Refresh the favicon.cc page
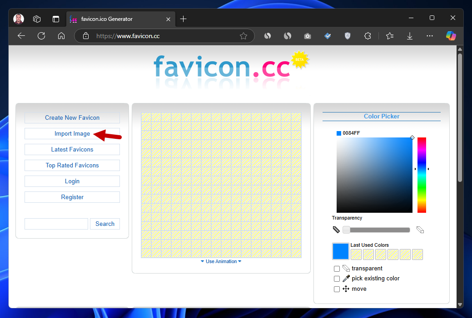The width and height of the screenshot is (472, 318). pos(41,36)
